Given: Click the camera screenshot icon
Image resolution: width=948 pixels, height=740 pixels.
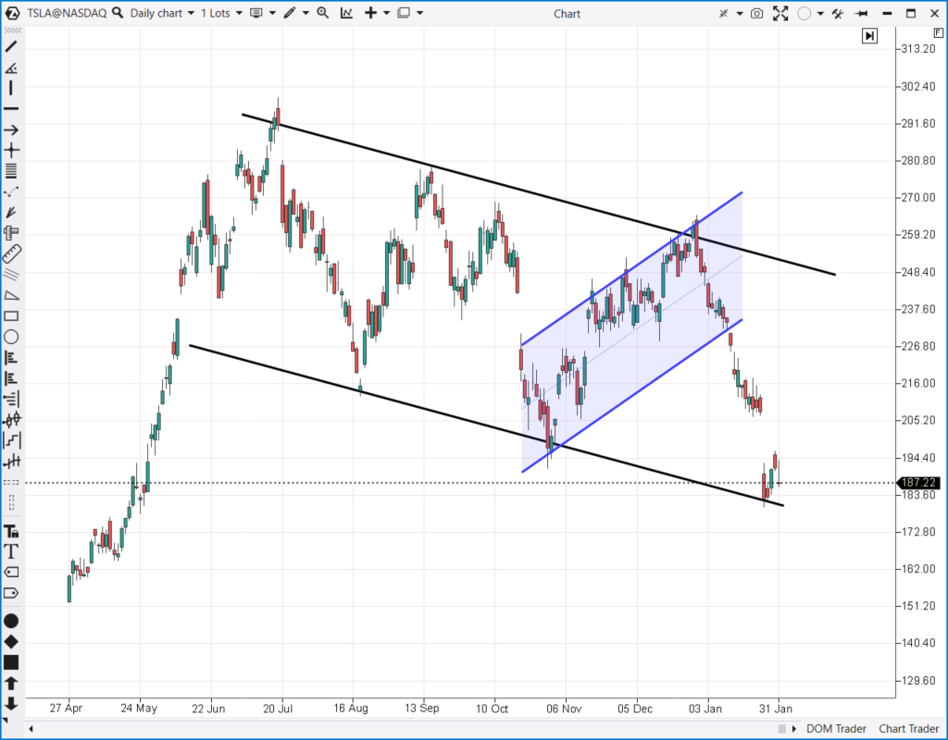Looking at the screenshot, I should 757,13.
